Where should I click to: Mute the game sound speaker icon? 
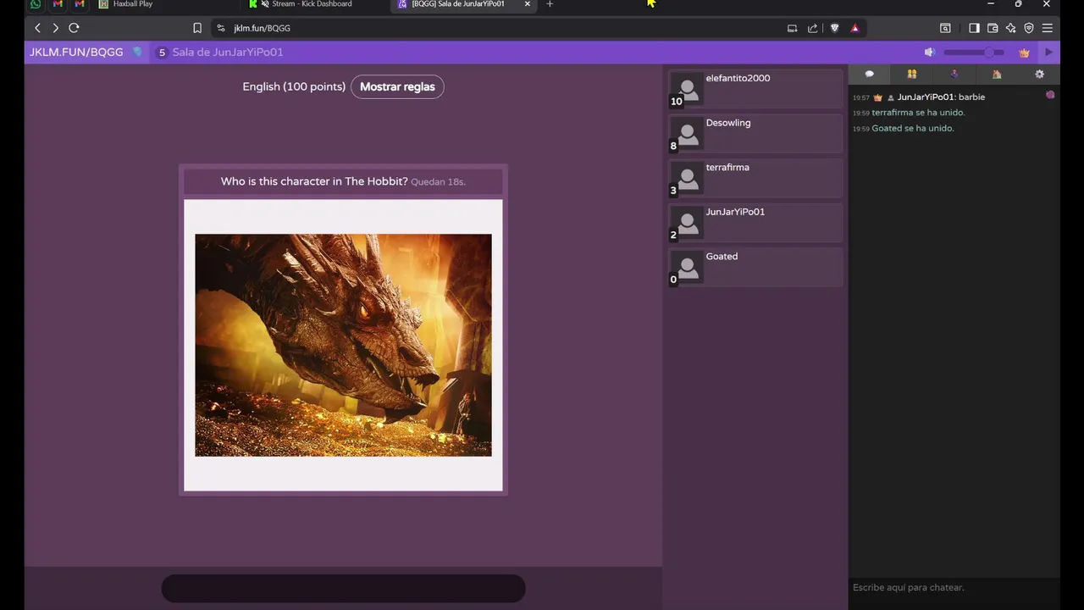[929, 53]
